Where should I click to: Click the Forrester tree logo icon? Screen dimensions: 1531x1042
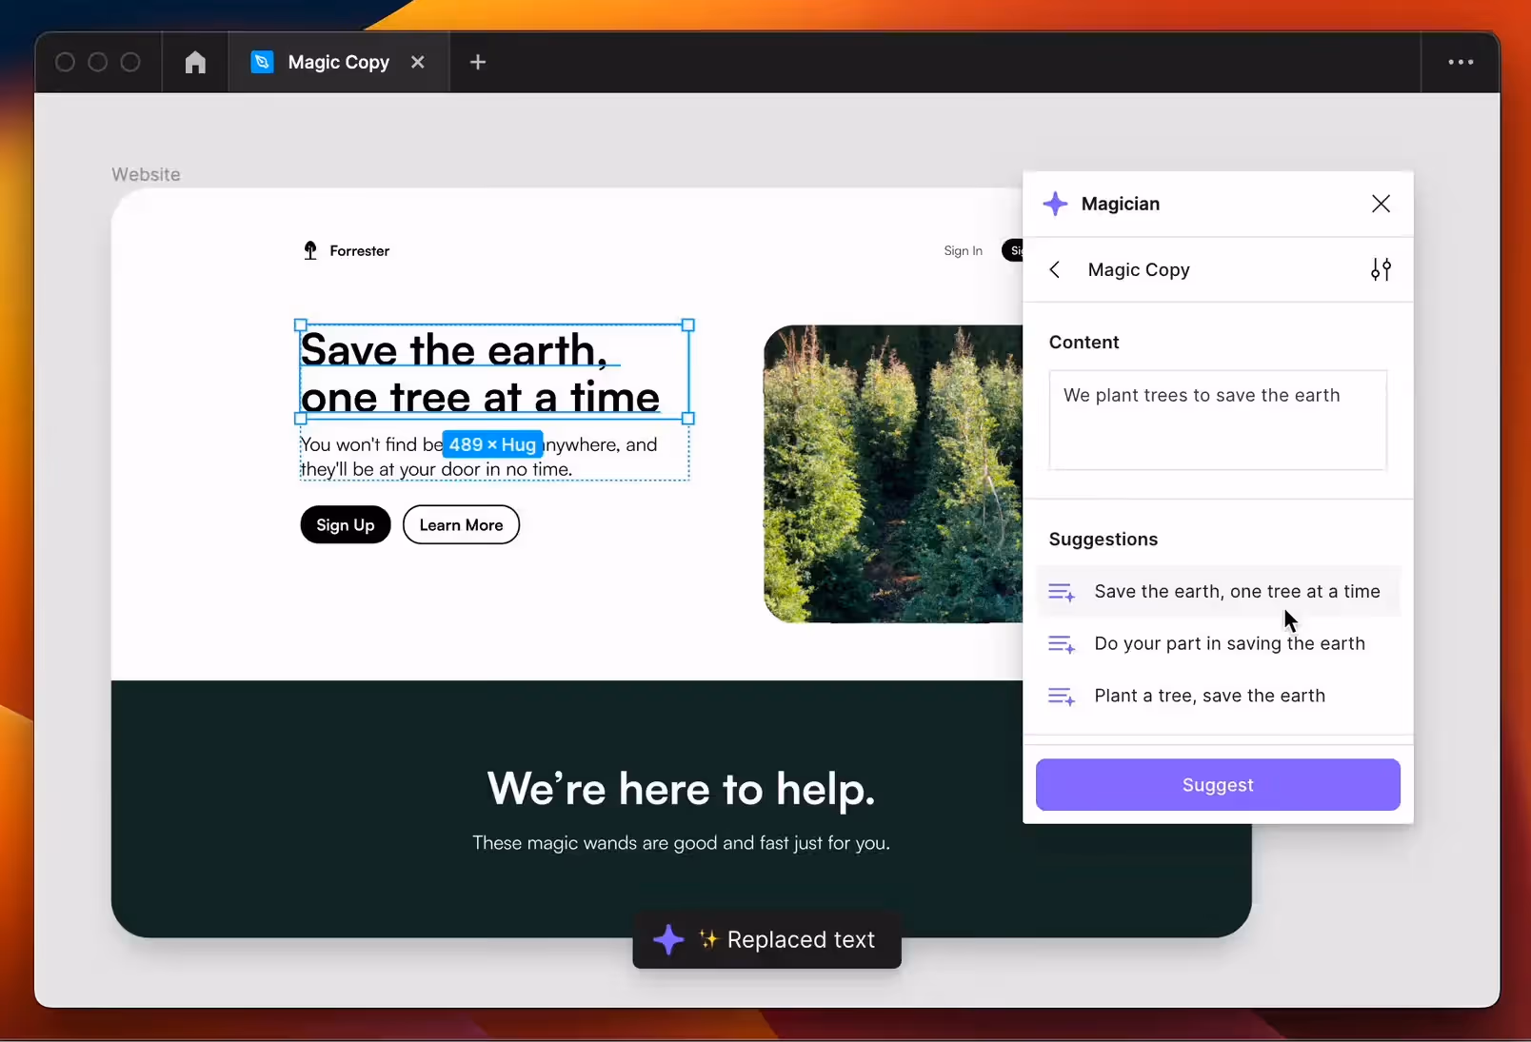[x=310, y=251]
